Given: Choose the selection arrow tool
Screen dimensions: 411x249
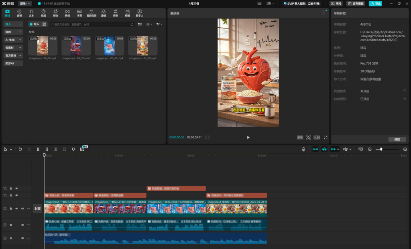Looking at the screenshot, I should (6, 149).
